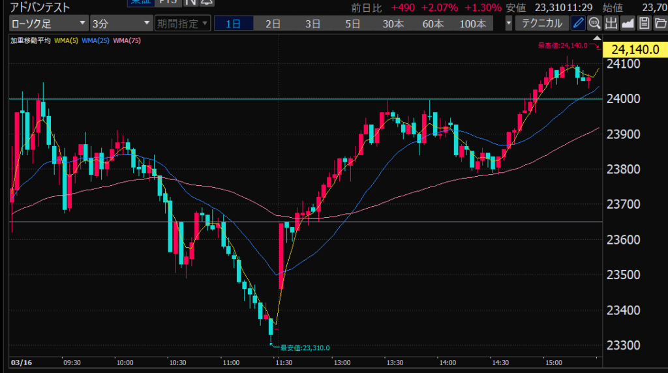This screenshot has width=668, height=373.
Task: Click the open folder icon
Action: (660, 24)
